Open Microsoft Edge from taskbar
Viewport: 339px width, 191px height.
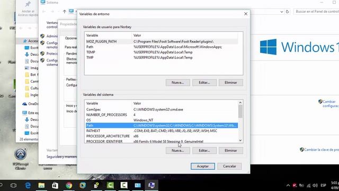(28, 185)
